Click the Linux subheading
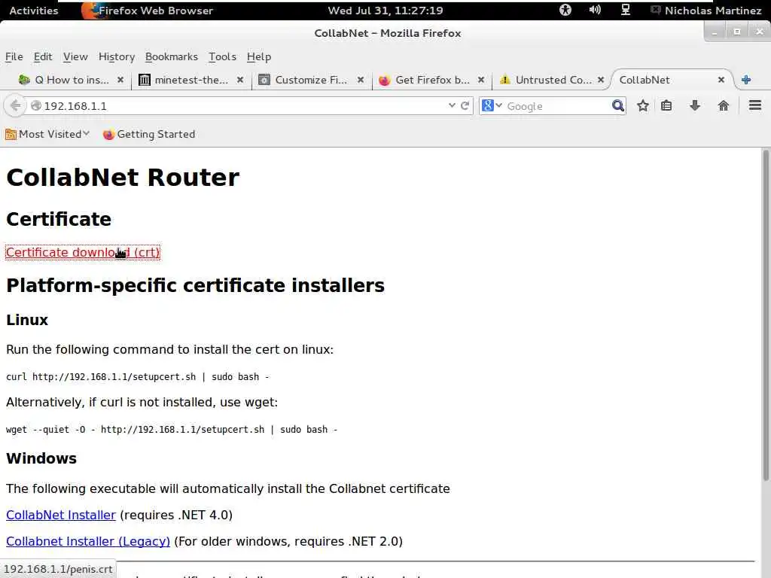Screen dimensions: 771x578 pyautogui.click(x=27, y=320)
